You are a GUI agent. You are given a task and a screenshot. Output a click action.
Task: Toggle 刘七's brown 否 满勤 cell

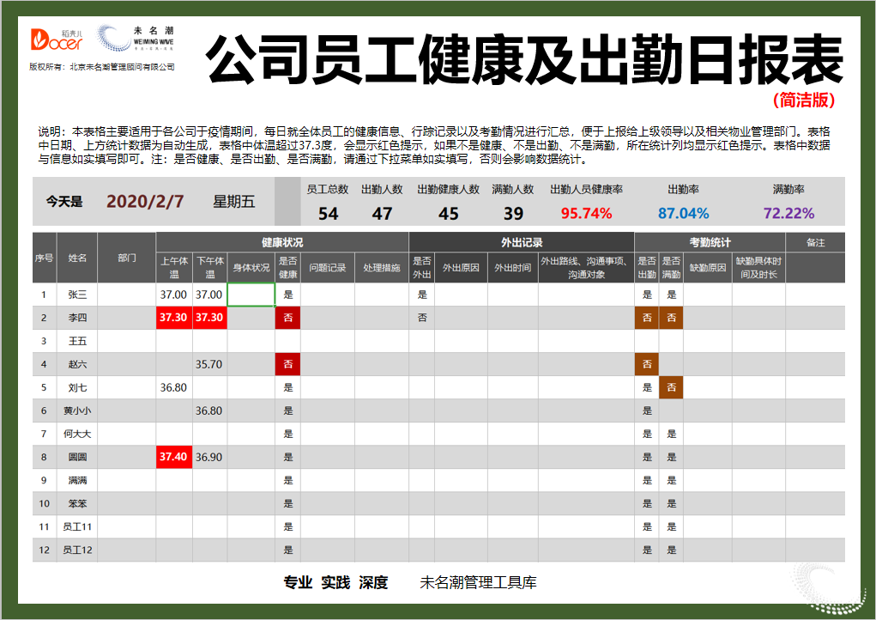670,388
